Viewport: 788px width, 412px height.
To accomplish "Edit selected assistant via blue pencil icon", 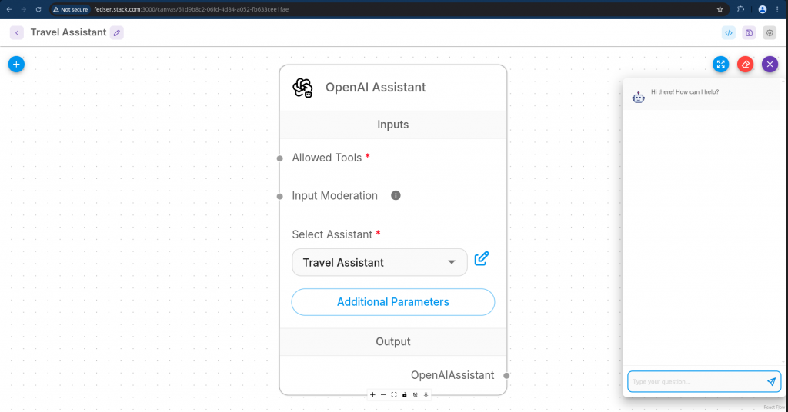I will [x=482, y=259].
